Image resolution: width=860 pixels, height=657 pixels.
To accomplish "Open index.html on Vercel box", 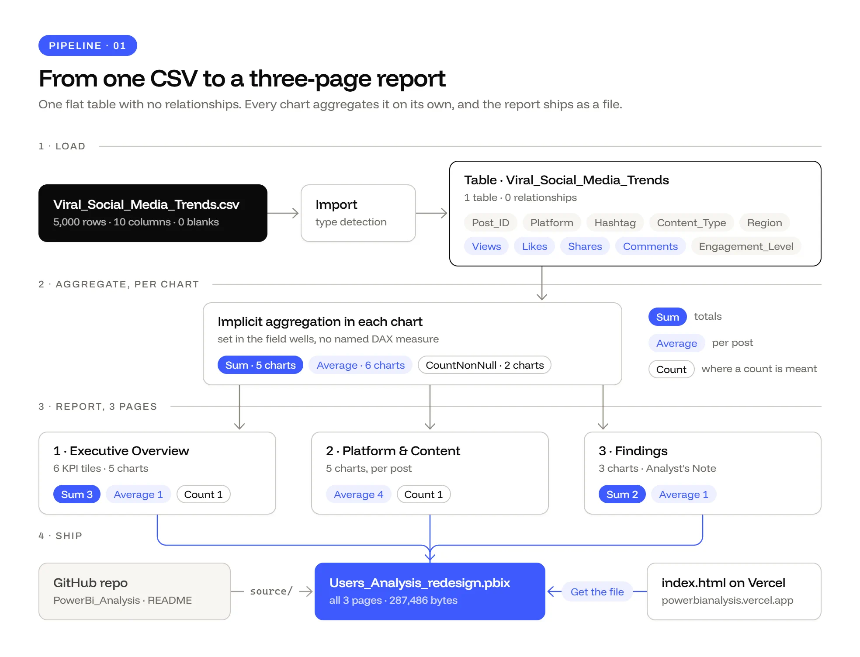I will [734, 591].
